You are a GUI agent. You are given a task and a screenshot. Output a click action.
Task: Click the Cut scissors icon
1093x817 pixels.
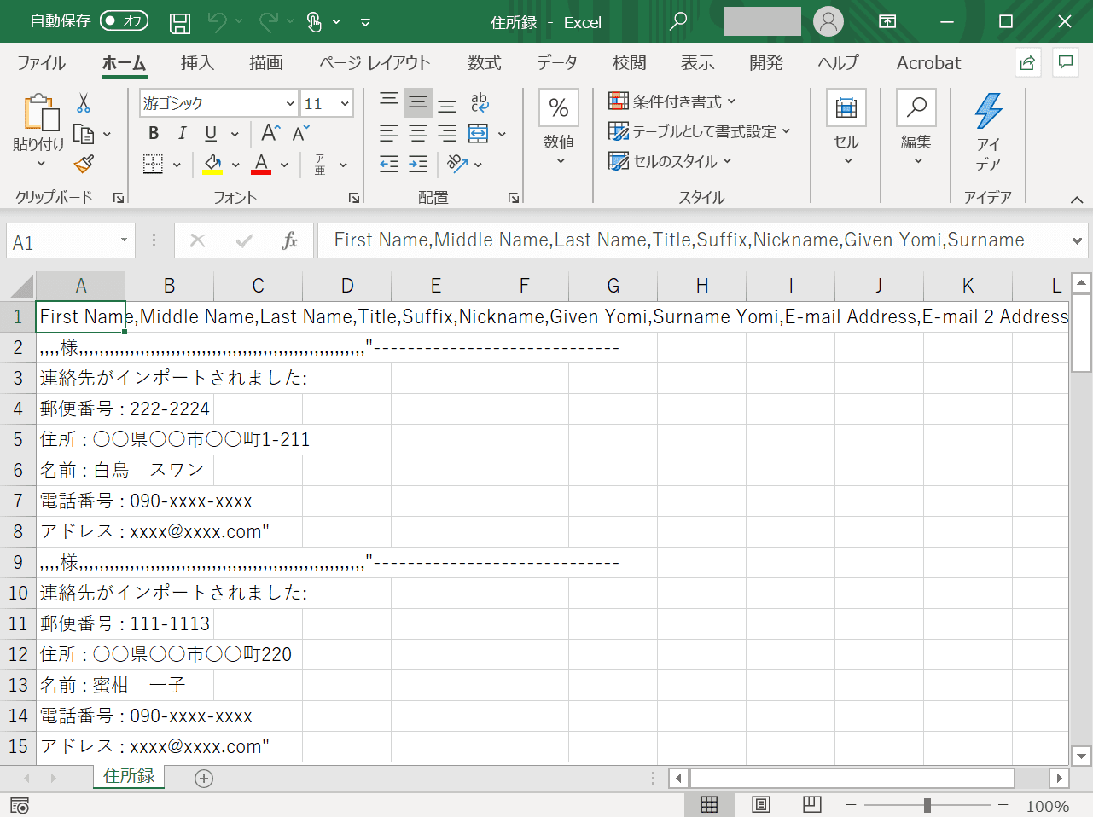coord(84,103)
